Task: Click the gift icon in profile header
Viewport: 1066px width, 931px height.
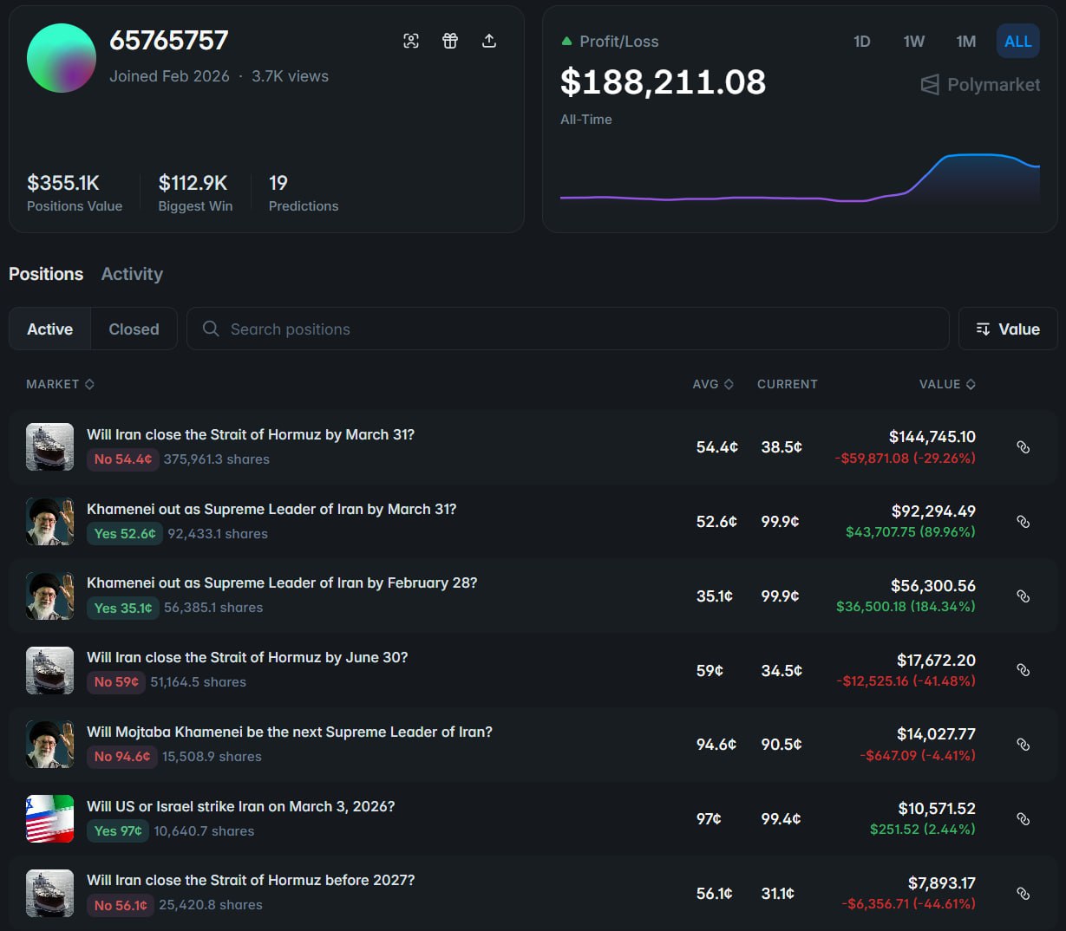Action: (x=450, y=41)
